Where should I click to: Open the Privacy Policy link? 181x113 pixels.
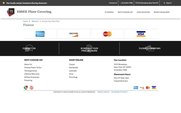click(x=103, y=92)
